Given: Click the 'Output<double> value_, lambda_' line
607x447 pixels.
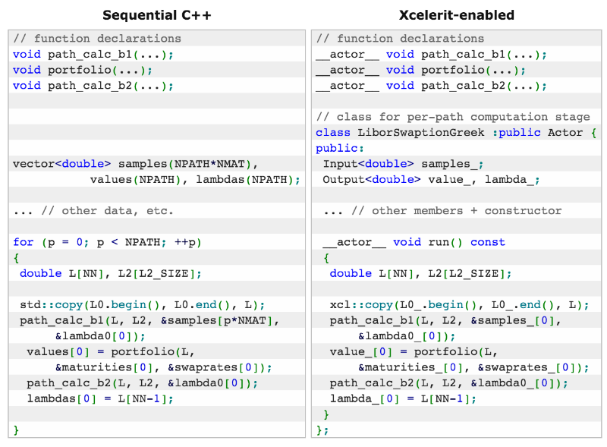Looking at the screenshot, I should (x=432, y=180).
